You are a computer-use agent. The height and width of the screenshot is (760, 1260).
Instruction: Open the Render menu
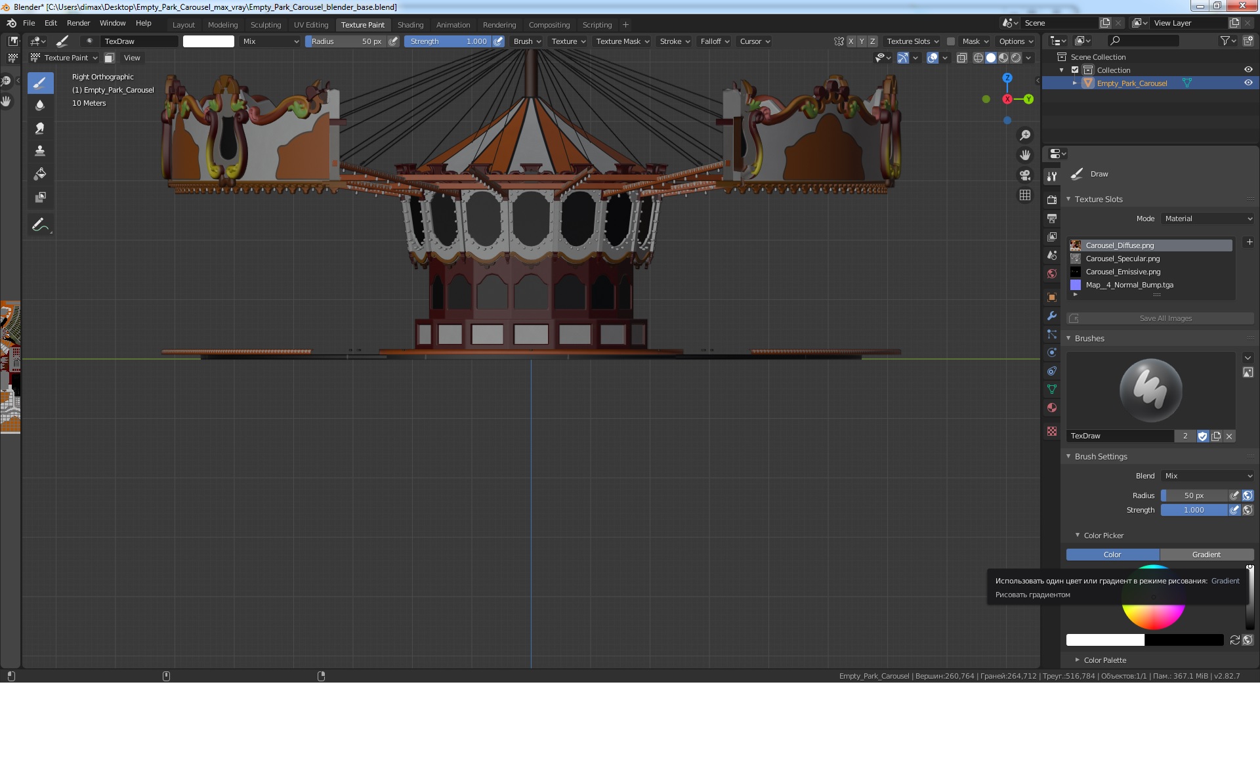[x=78, y=23]
